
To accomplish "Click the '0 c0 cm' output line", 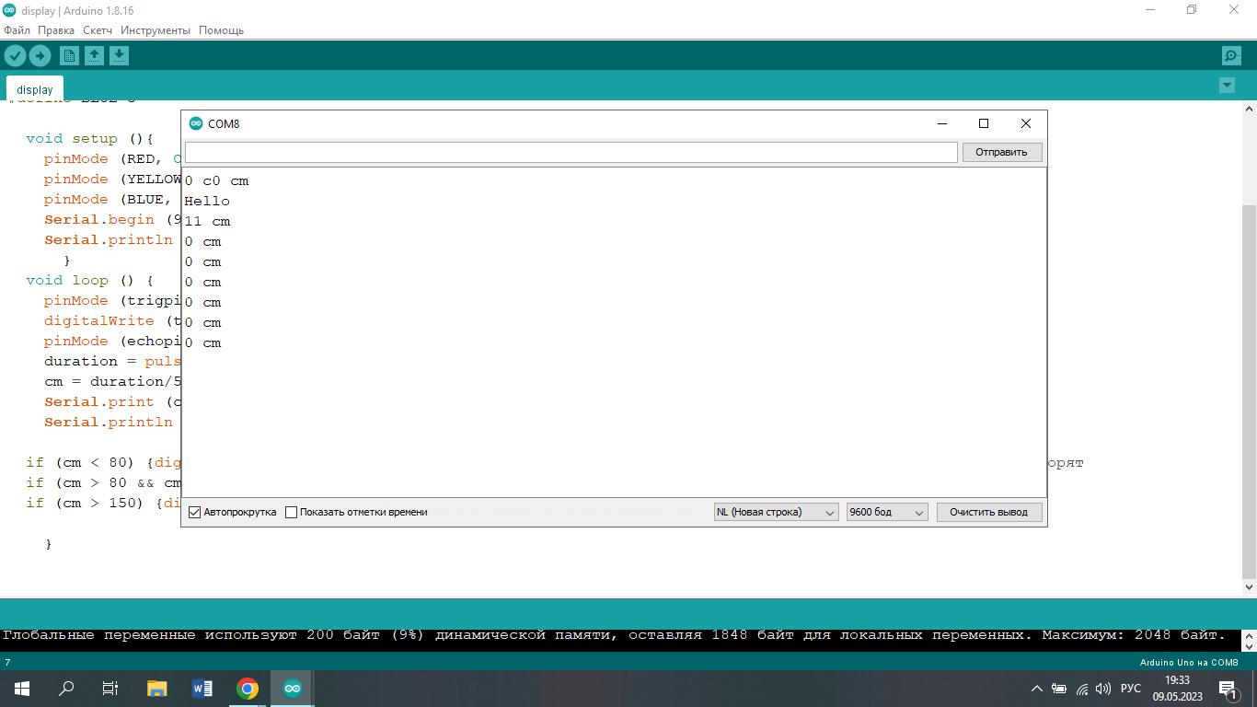I will click(x=216, y=180).
